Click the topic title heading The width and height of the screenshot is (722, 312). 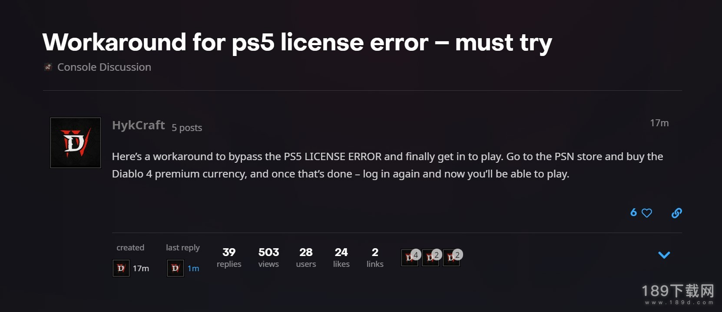(x=297, y=43)
